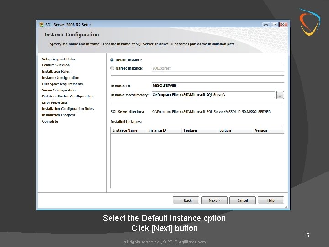
Task: Click the Complete step
Action: coord(50,121)
